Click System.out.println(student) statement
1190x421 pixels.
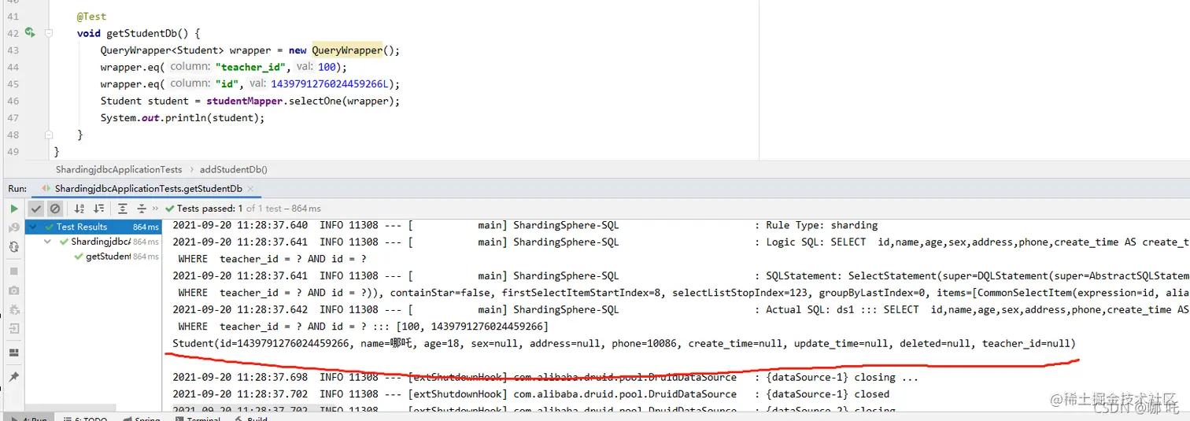pos(183,117)
